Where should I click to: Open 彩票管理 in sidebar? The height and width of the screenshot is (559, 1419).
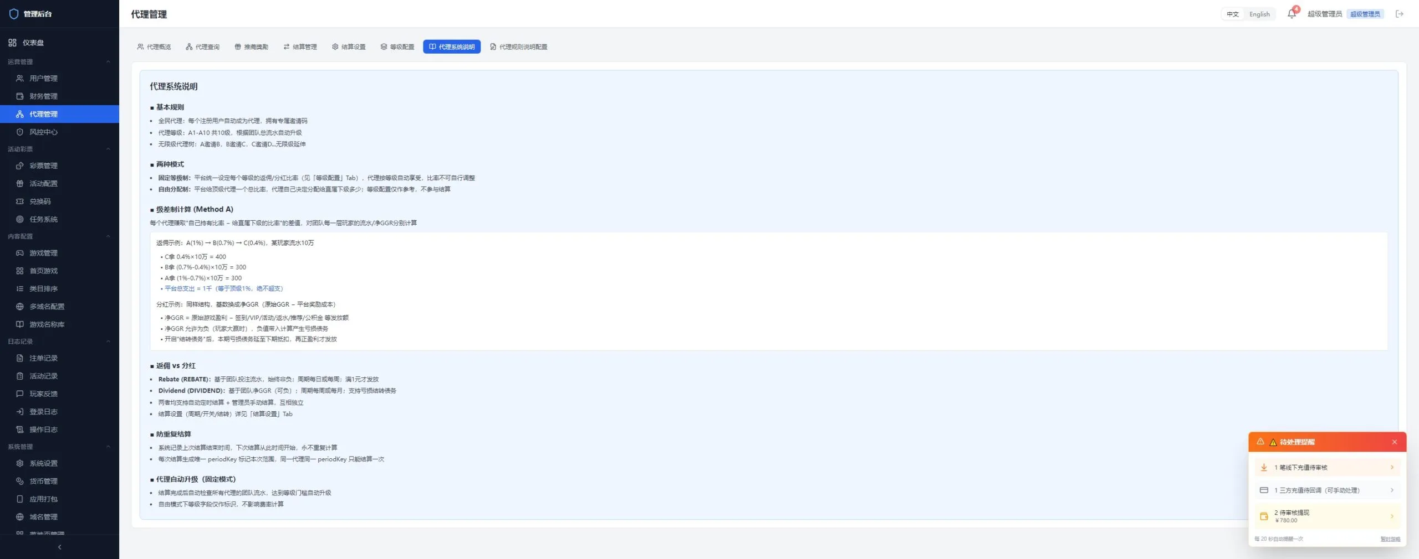[59, 165]
